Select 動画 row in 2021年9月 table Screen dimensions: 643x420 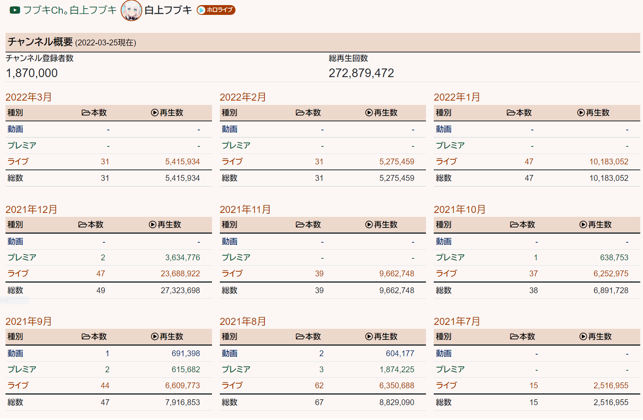(15, 353)
